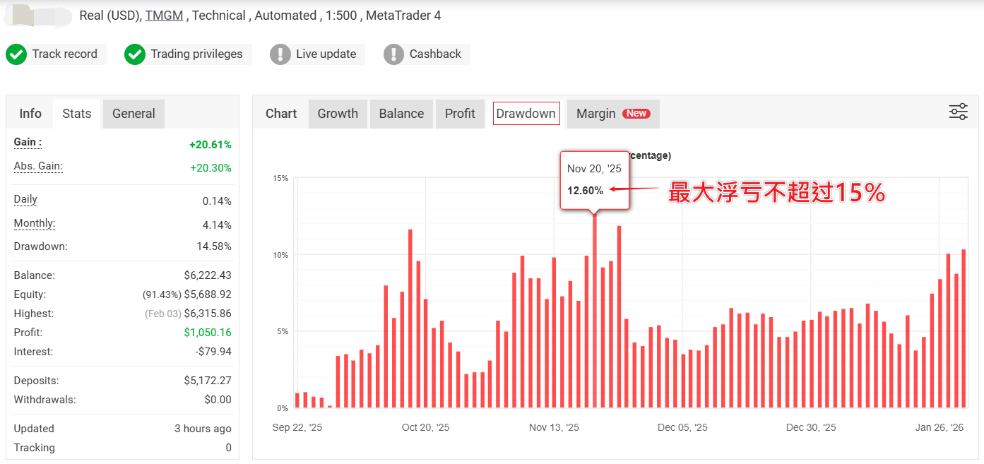The height and width of the screenshot is (464, 984).
Task: Select the Growth chart view
Action: point(338,113)
